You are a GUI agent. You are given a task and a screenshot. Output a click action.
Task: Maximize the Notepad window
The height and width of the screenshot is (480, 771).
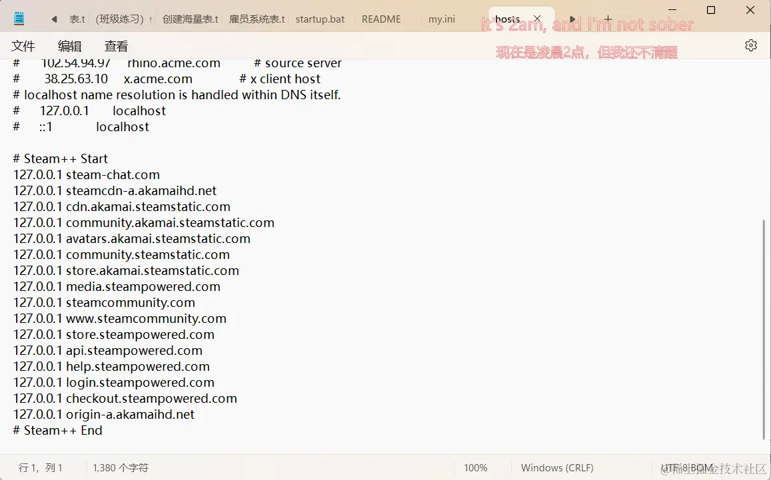[711, 10]
